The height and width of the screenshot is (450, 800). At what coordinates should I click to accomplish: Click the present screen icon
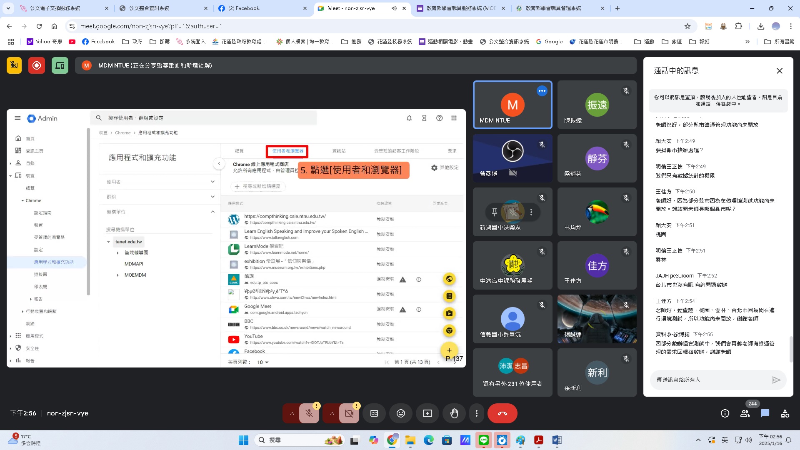click(427, 413)
